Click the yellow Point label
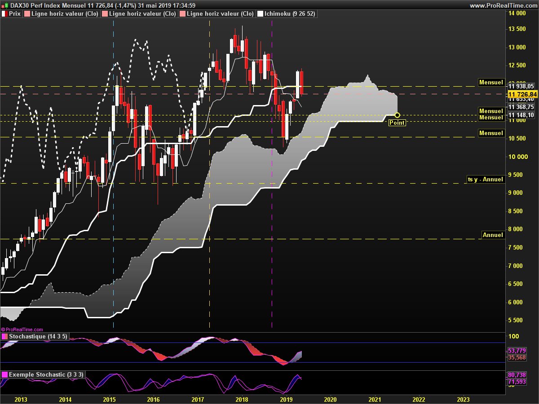This screenshot has height=404, width=539. [x=397, y=123]
